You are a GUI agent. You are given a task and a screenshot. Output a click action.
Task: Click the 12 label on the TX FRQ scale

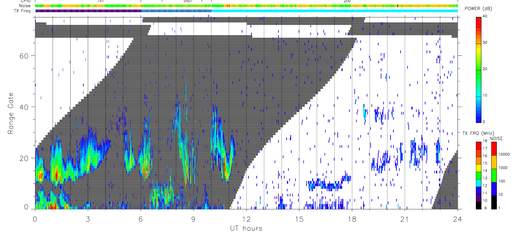485,186
